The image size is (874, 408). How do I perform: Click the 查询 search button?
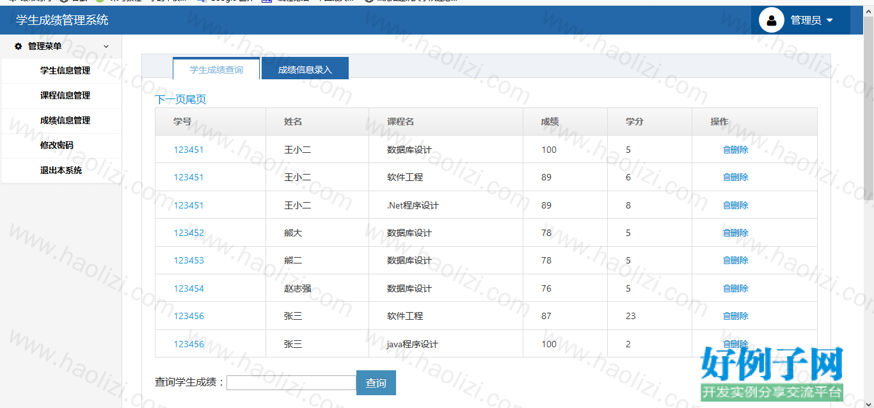coord(376,382)
